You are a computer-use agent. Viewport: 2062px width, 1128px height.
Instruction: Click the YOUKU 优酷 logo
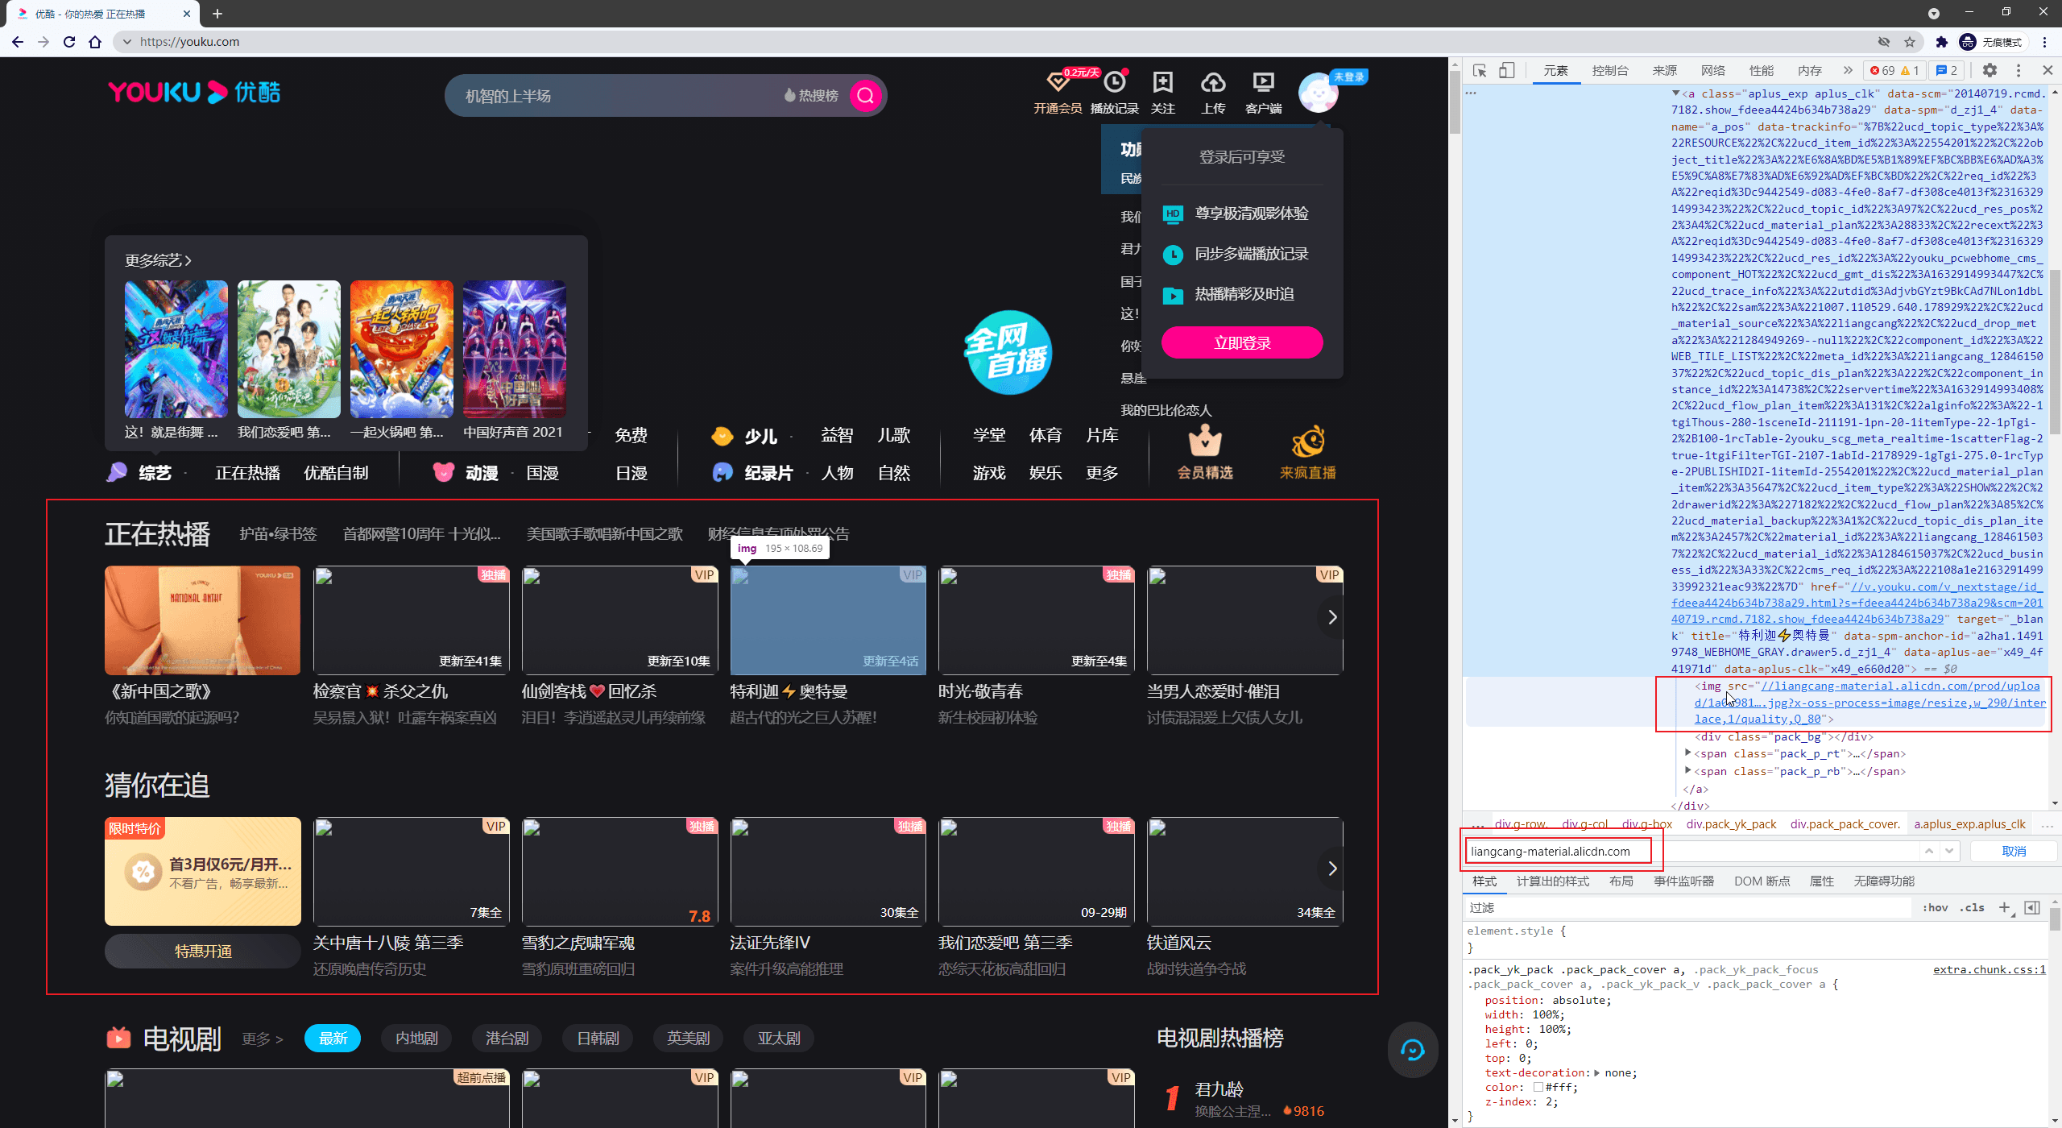pyautogui.click(x=194, y=93)
